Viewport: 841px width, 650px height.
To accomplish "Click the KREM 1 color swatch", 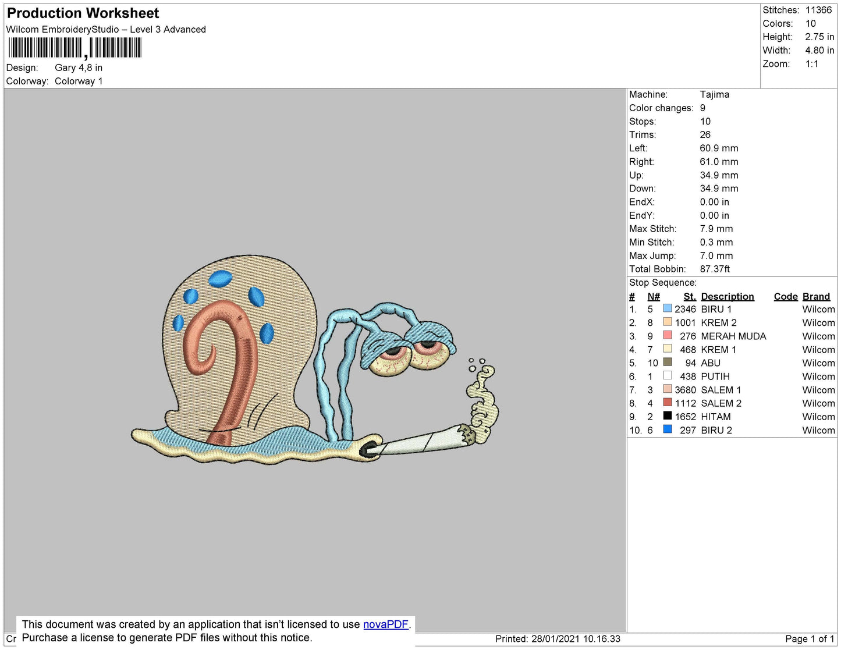I will (x=668, y=349).
